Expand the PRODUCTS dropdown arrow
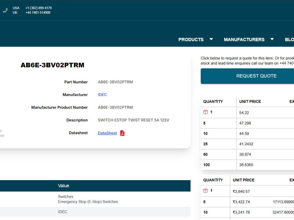Viewport: 294px width, 220px height. (211, 39)
